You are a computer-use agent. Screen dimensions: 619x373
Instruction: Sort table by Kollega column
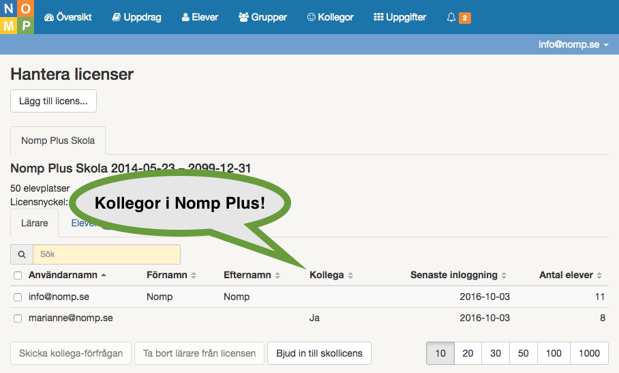(x=331, y=275)
